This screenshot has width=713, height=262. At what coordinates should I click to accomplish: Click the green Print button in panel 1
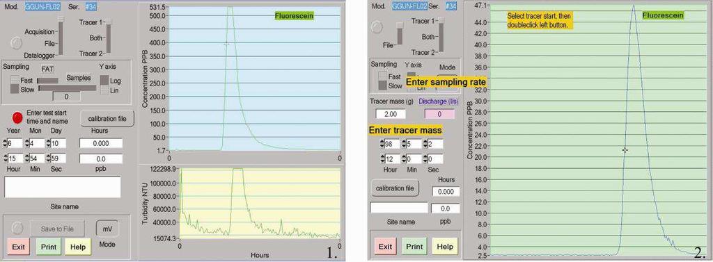(x=48, y=247)
